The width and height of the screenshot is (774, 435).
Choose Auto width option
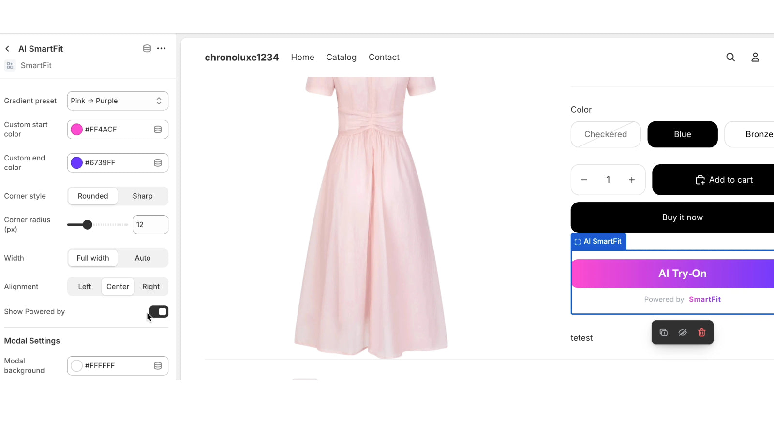click(142, 258)
